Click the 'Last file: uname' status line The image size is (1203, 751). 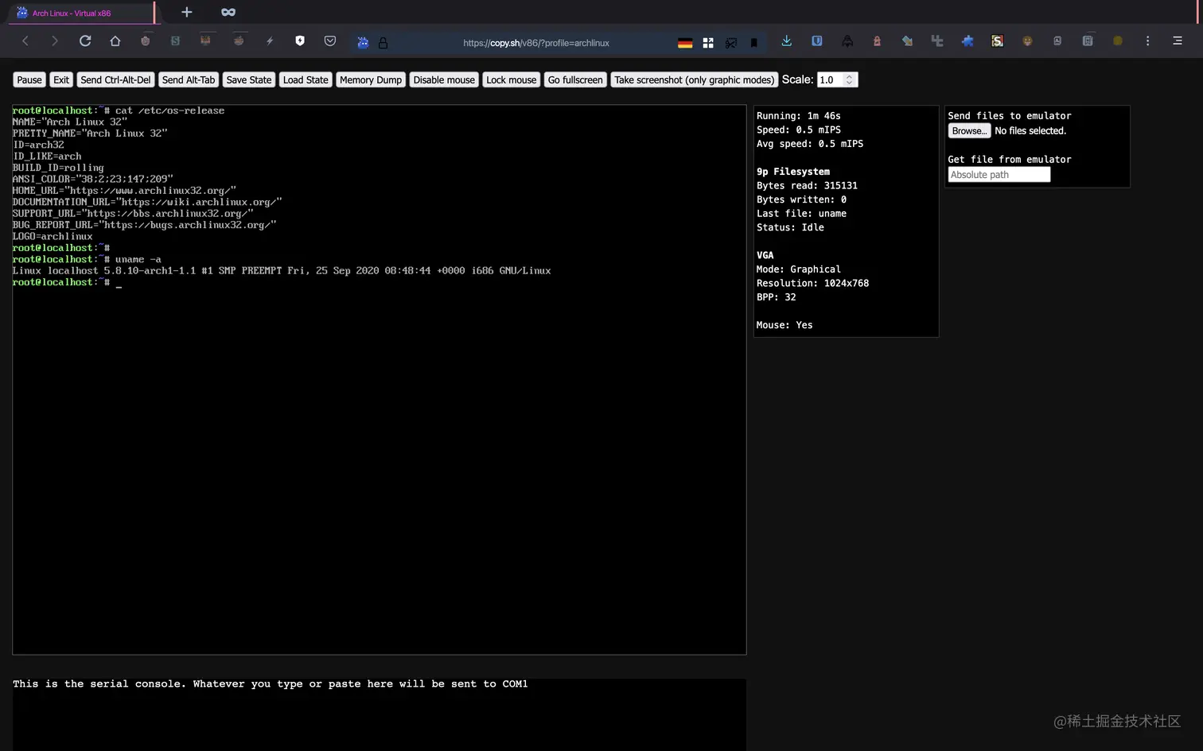coord(801,213)
